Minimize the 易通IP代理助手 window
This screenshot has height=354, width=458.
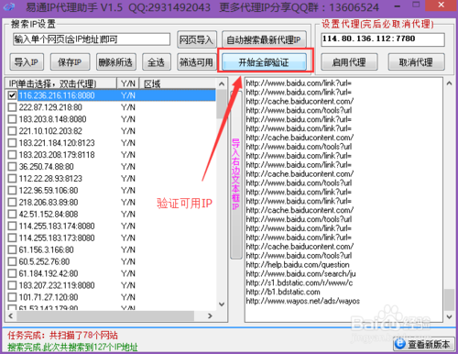pos(397,6)
